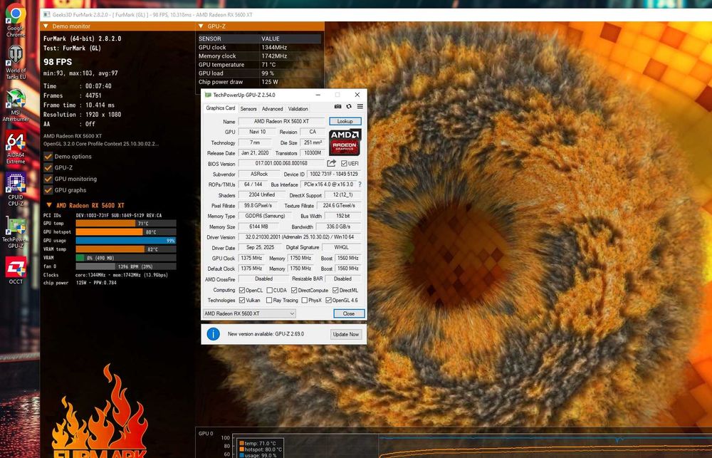712x458 pixels.
Task: Click the '98 FPS' readout
Action: pyautogui.click(x=58, y=62)
